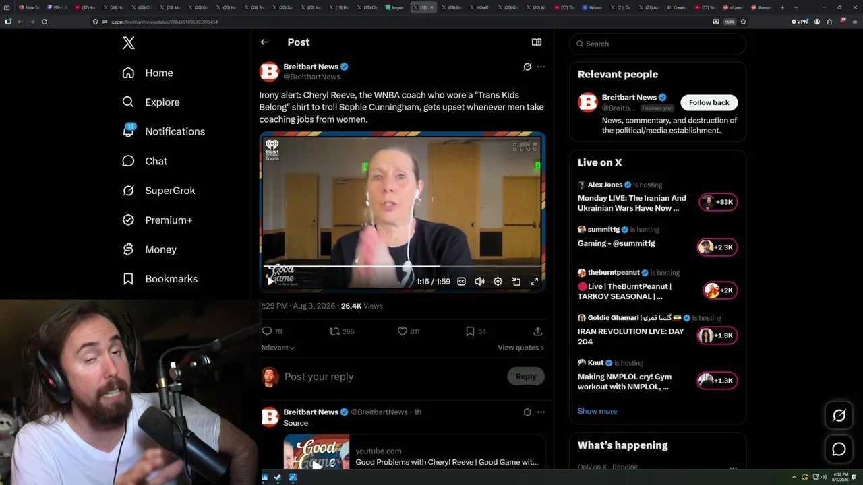The width and height of the screenshot is (863, 485).
Task: Open Chat in the sidebar
Action: (x=144, y=161)
